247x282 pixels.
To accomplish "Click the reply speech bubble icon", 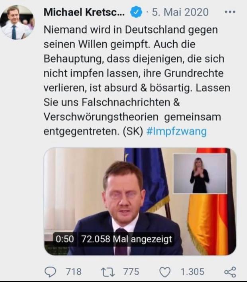I will [x=50, y=272].
